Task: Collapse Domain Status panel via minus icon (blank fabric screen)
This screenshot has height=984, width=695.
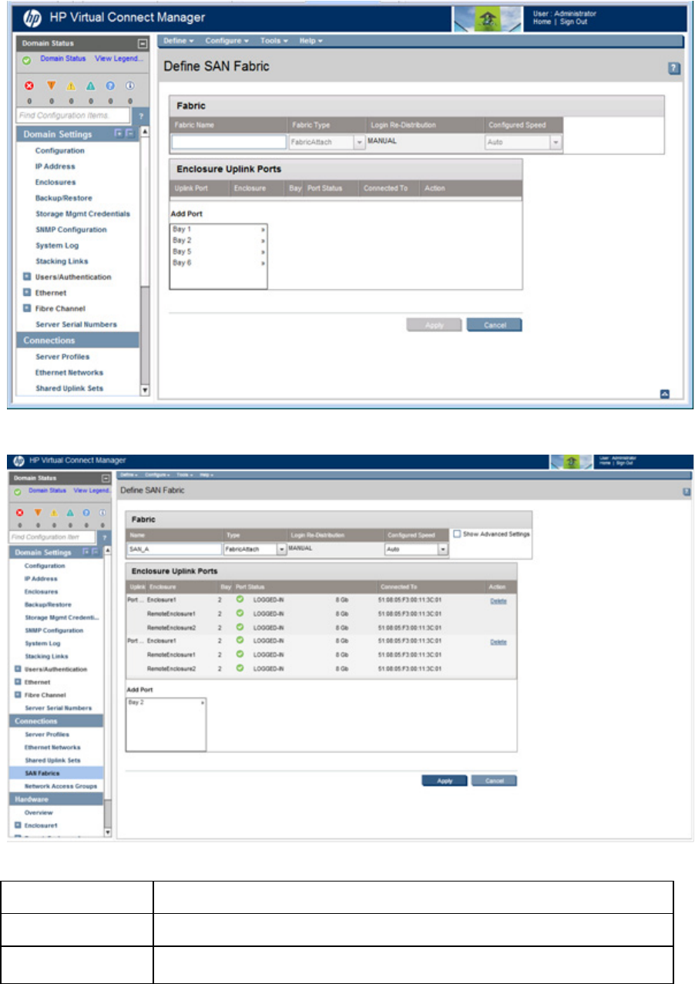Action: (142, 44)
